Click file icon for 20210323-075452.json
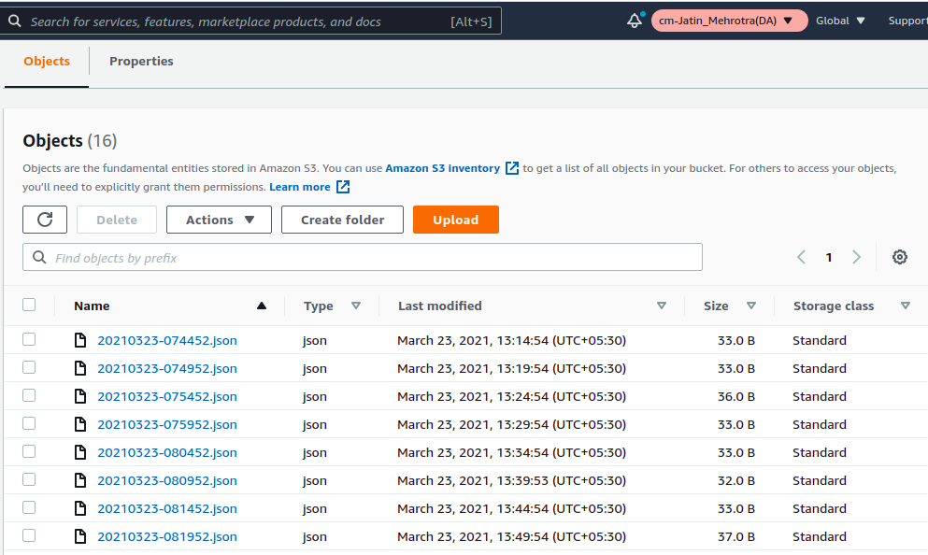This screenshot has height=555, width=928. tap(80, 396)
